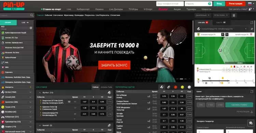Open Киберспорт in top navigation

pyautogui.click(x=83, y=9)
